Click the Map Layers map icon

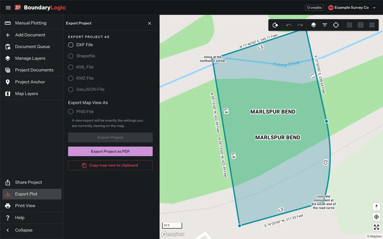[8, 93]
